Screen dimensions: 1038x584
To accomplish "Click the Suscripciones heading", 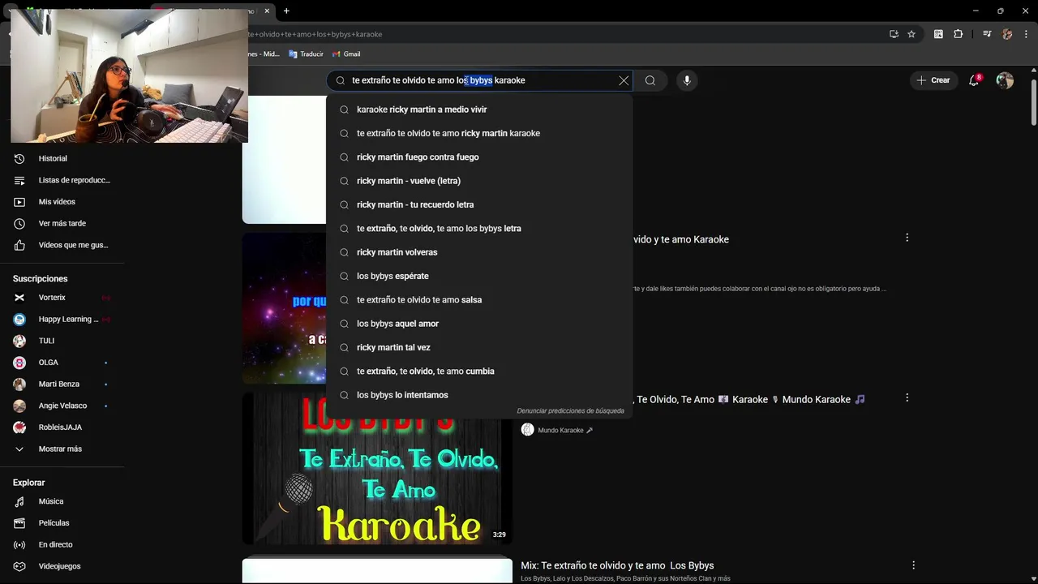I will pyautogui.click(x=40, y=278).
